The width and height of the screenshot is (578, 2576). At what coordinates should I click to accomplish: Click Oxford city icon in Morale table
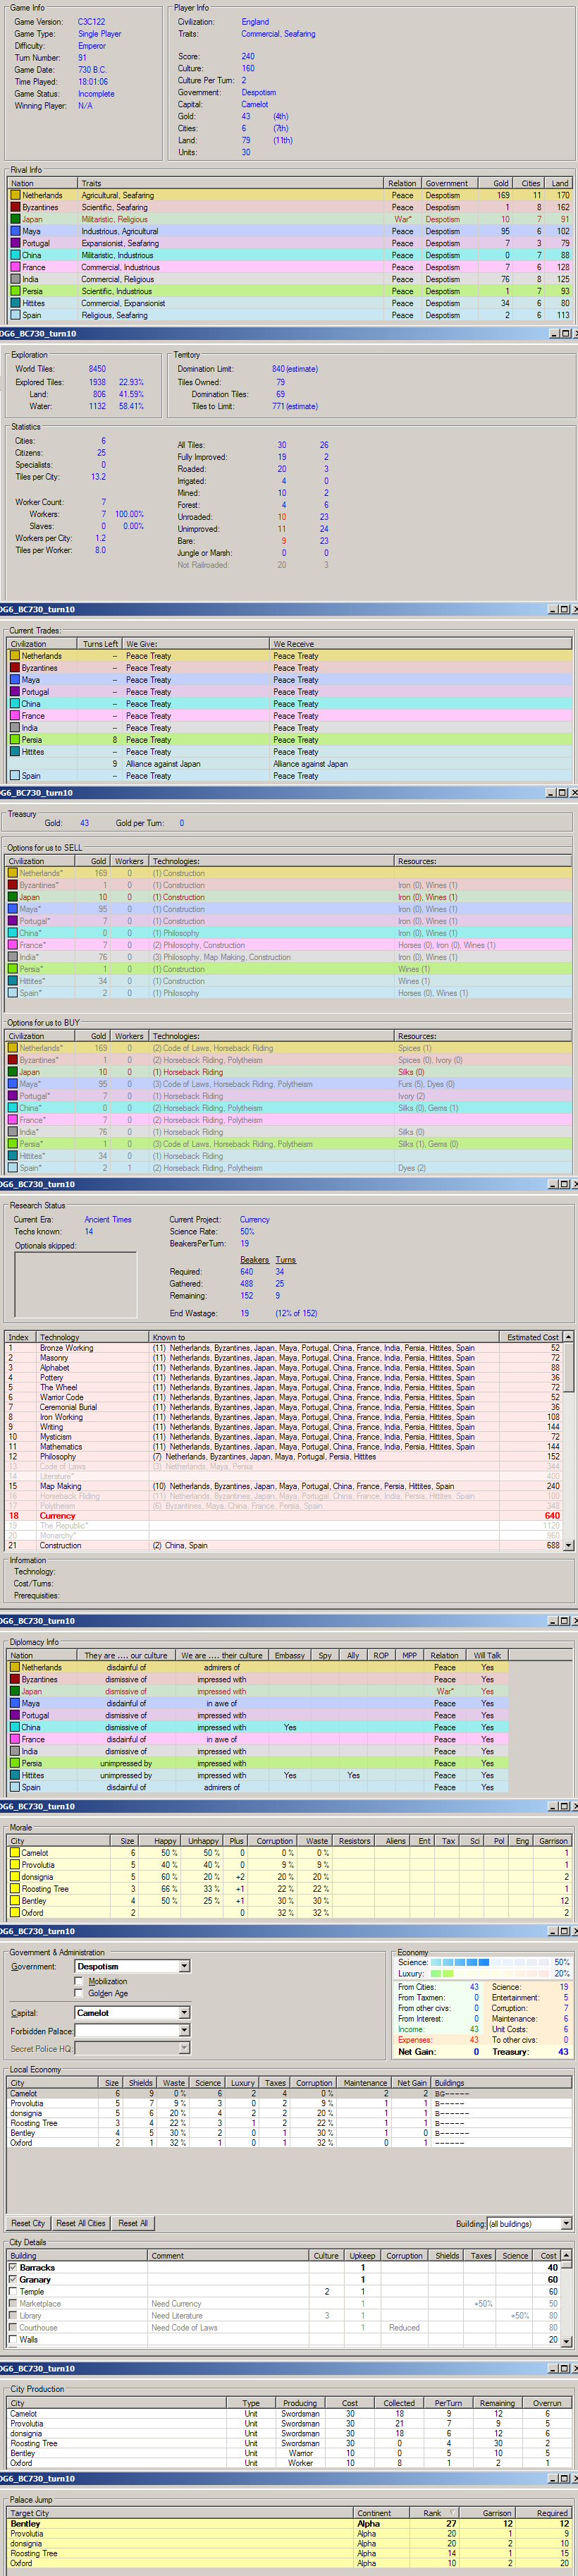click(15, 1913)
